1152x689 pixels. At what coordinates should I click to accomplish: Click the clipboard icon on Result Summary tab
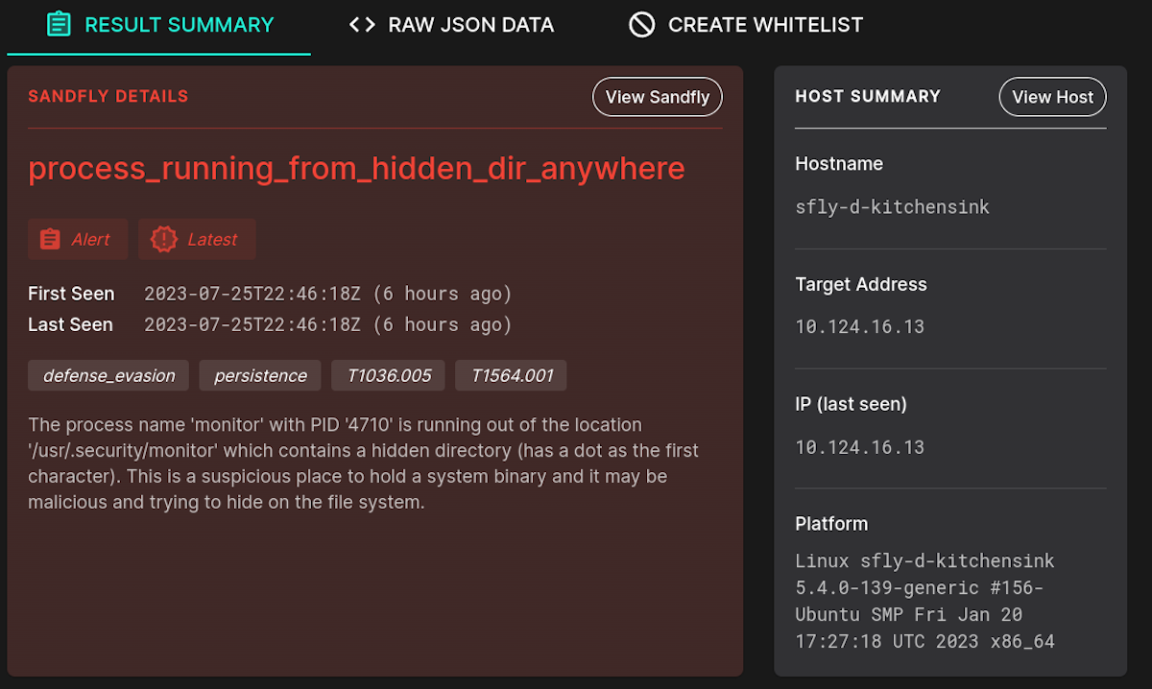59,24
